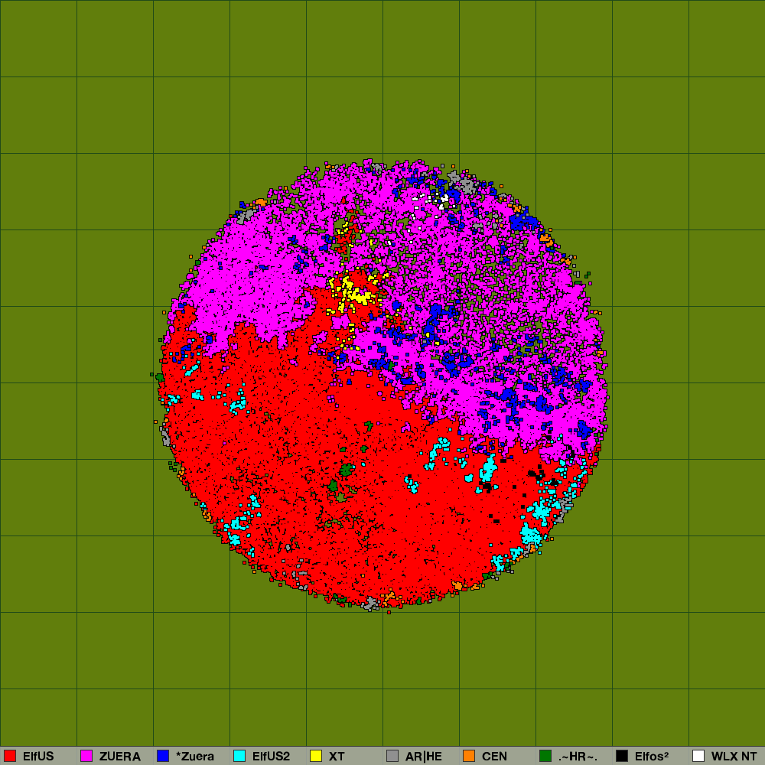
Task: Select the green .~HR~. legend swatch
Action: coord(545,756)
